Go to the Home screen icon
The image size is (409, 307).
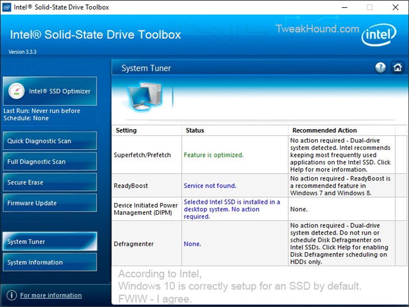397,67
